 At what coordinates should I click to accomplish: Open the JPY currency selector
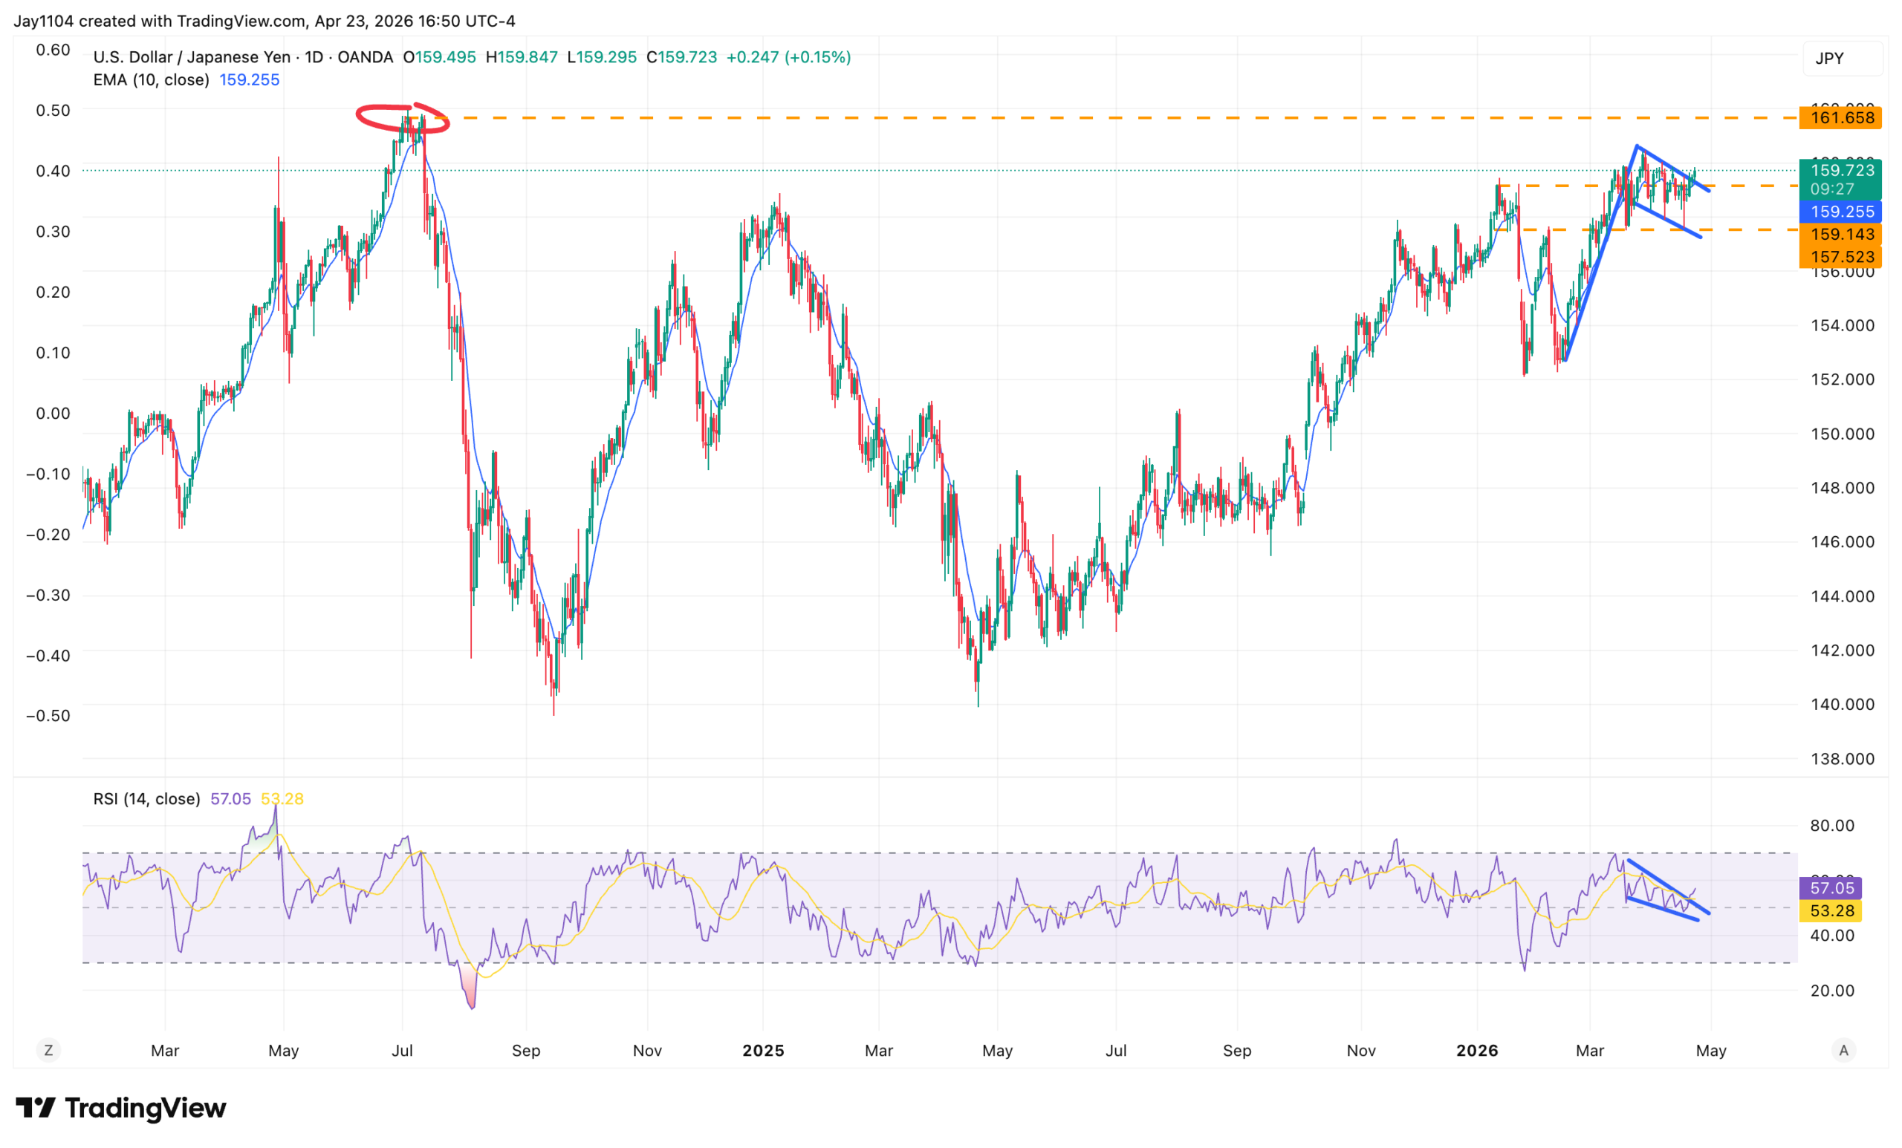click(1842, 59)
